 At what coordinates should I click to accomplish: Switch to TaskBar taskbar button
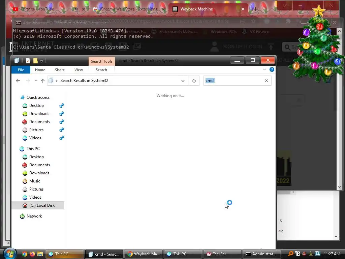[x=222, y=254]
